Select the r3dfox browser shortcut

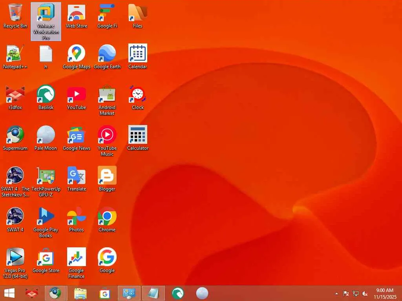pos(15,98)
